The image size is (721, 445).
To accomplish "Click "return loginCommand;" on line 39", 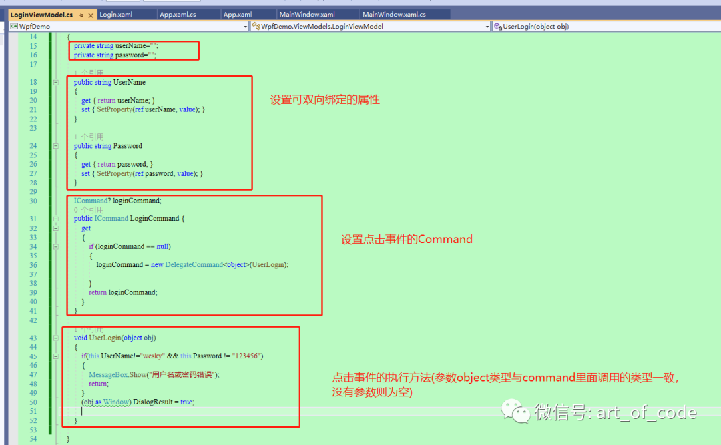I will (123, 292).
